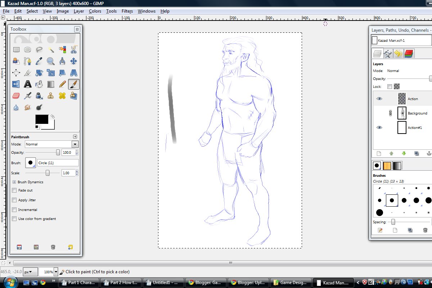Image resolution: width=432 pixels, height=288 pixels.
Task: Enable the Incremental option
Action: tap(14, 210)
